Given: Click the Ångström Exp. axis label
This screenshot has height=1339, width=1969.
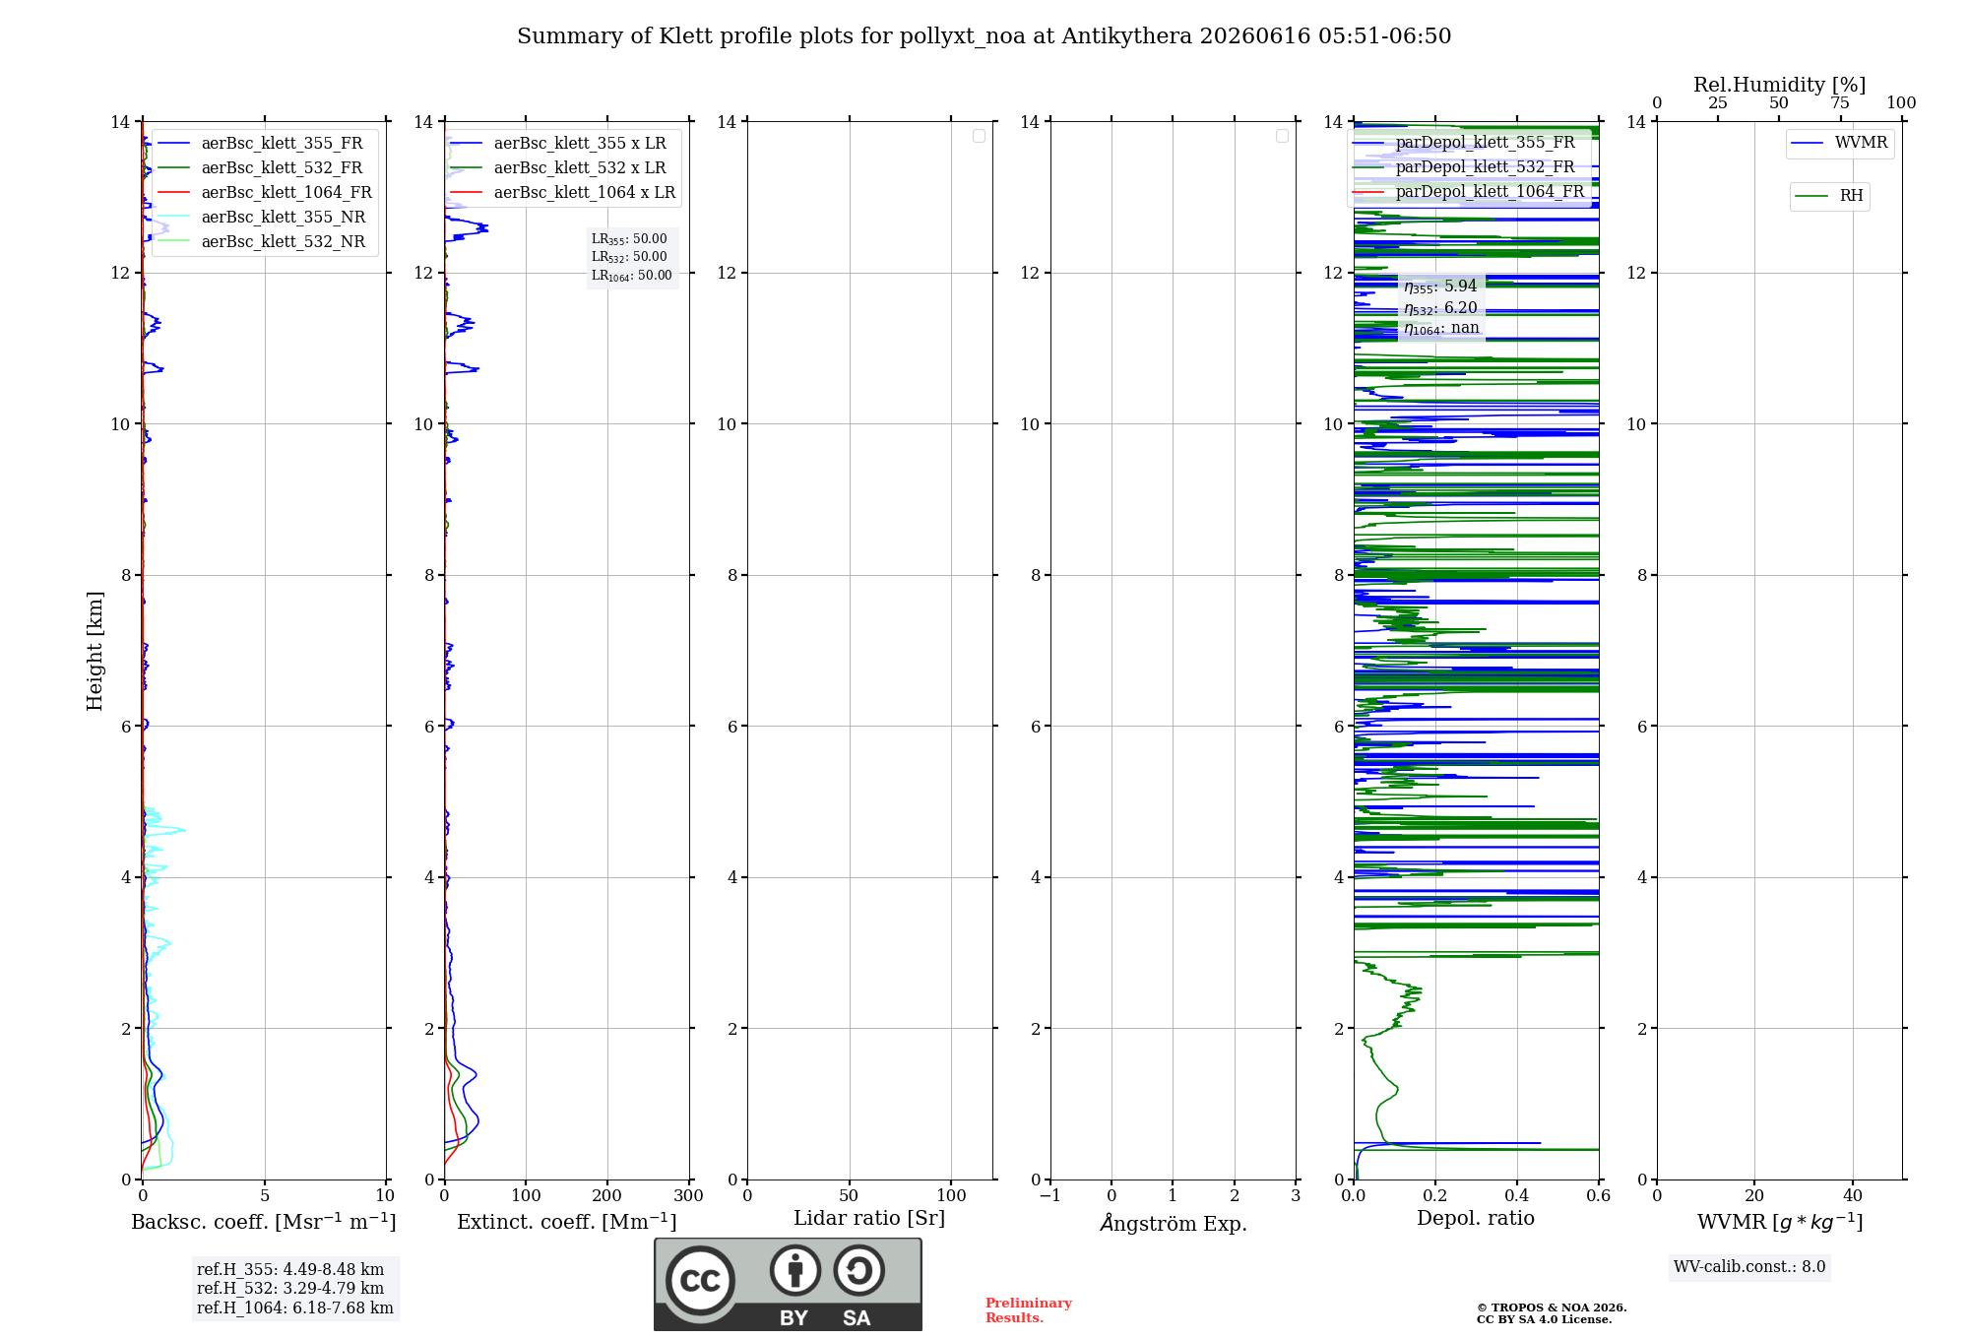Looking at the screenshot, I should click(1174, 1223).
